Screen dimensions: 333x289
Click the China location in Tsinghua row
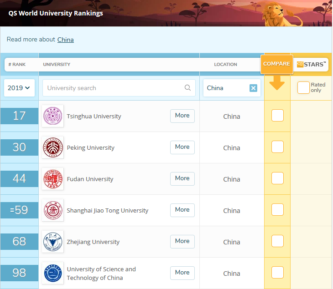click(231, 117)
